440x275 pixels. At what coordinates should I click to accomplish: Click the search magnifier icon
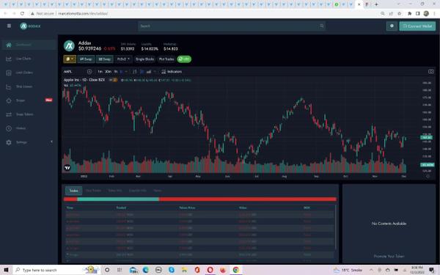322,26
